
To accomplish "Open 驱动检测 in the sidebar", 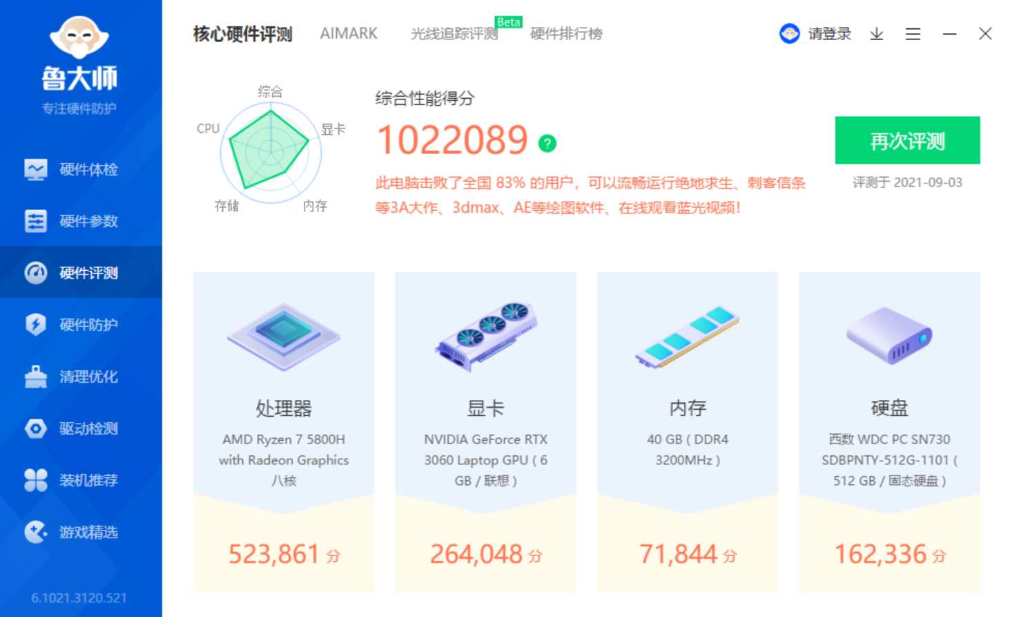I will [x=81, y=428].
